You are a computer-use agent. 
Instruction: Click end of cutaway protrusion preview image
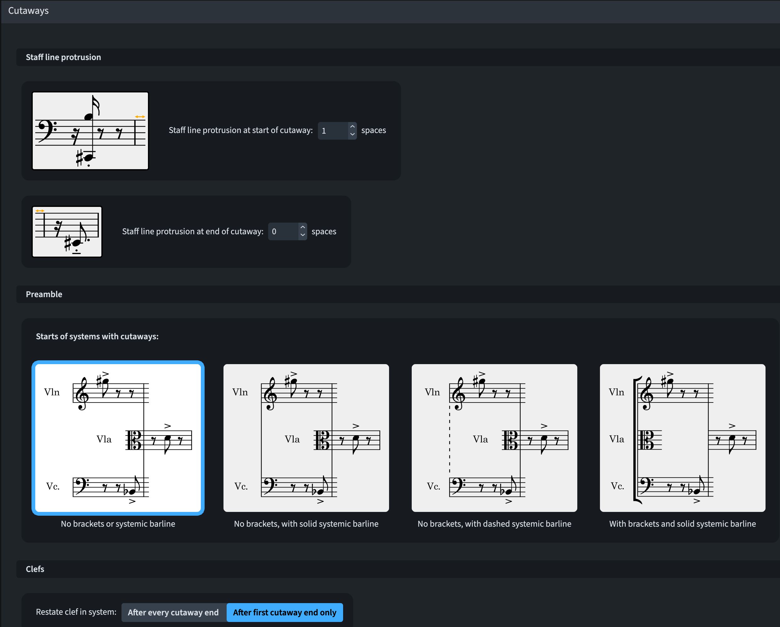coord(67,231)
